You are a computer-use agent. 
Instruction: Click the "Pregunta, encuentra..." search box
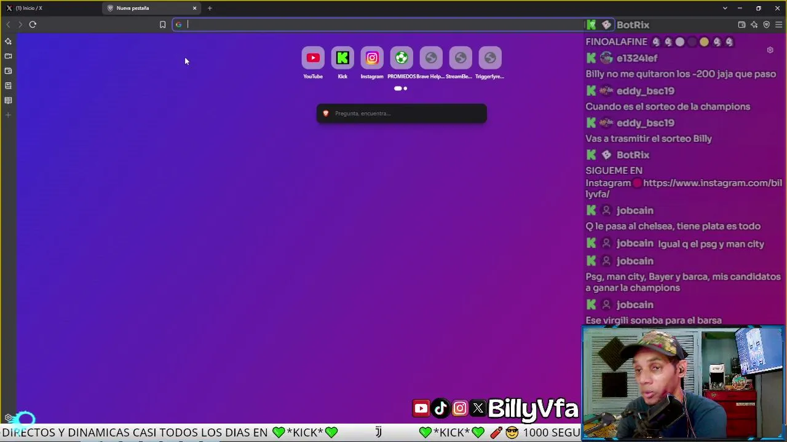click(x=401, y=114)
